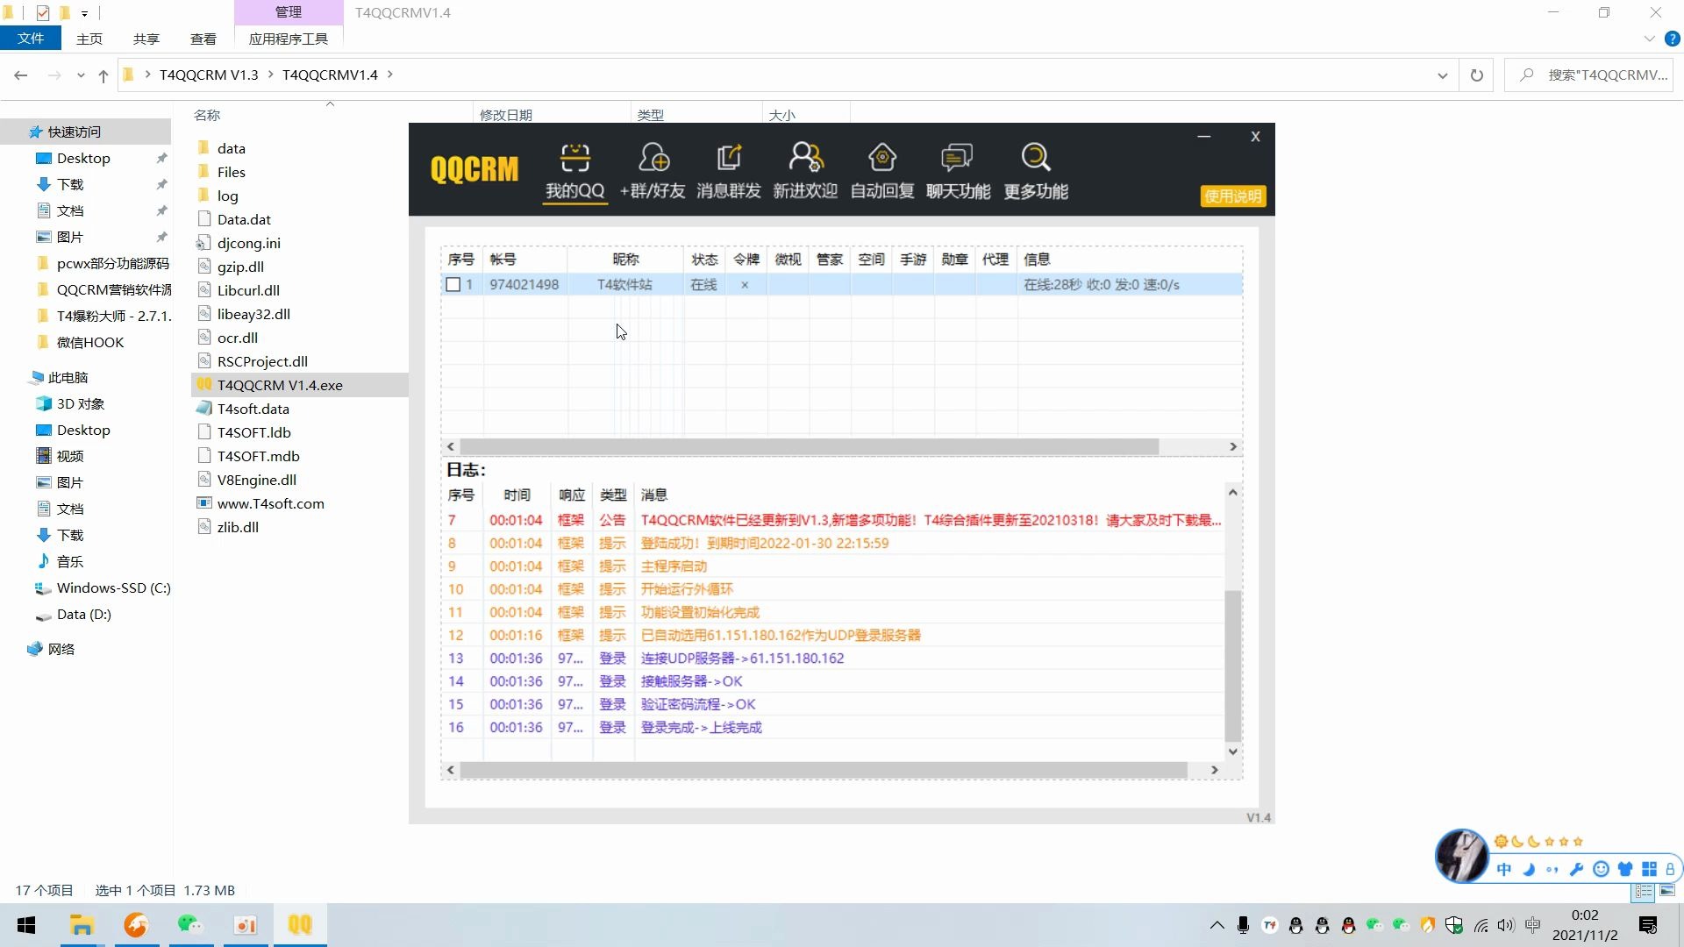The height and width of the screenshot is (947, 1684).
Task: Show hidden tray icons chevron
Action: 1217,925
